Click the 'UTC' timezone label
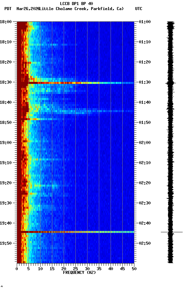 [x=139, y=9]
